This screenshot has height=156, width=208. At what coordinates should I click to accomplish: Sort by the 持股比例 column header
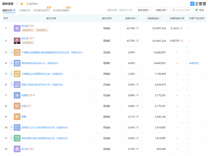click(x=131, y=18)
